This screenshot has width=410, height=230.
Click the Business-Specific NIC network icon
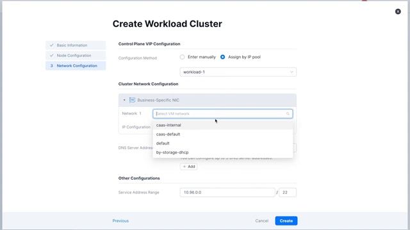click(x=133, y=100)
